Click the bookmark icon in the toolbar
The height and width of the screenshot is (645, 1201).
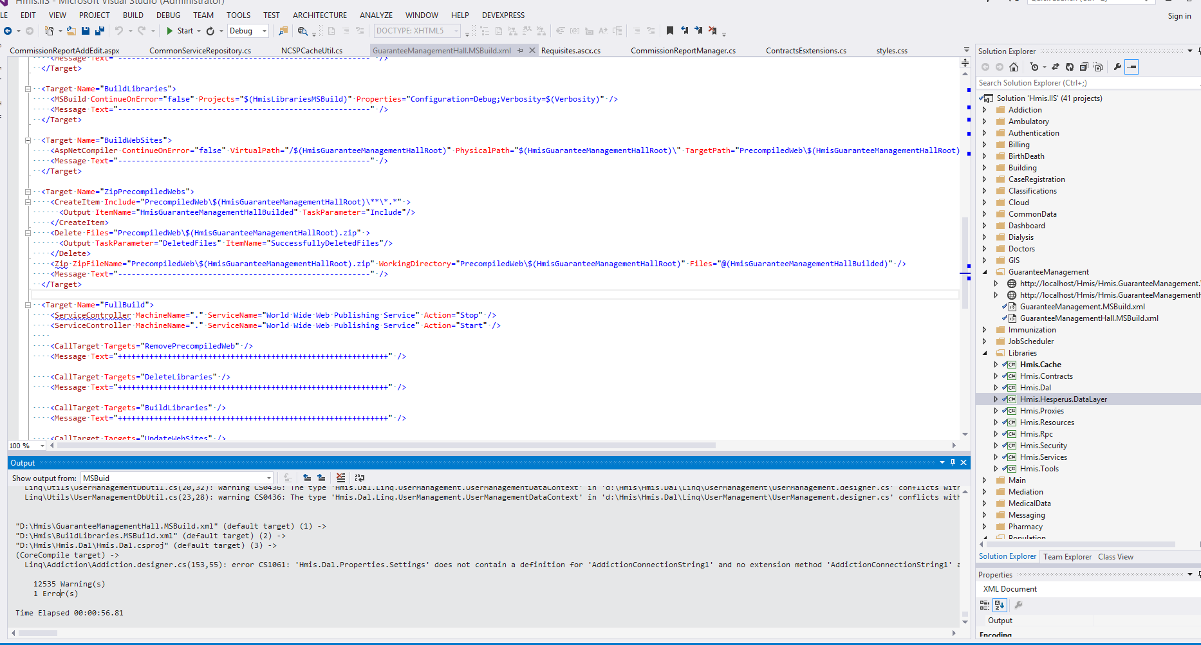pyautogui.click(x=669, y=31)
